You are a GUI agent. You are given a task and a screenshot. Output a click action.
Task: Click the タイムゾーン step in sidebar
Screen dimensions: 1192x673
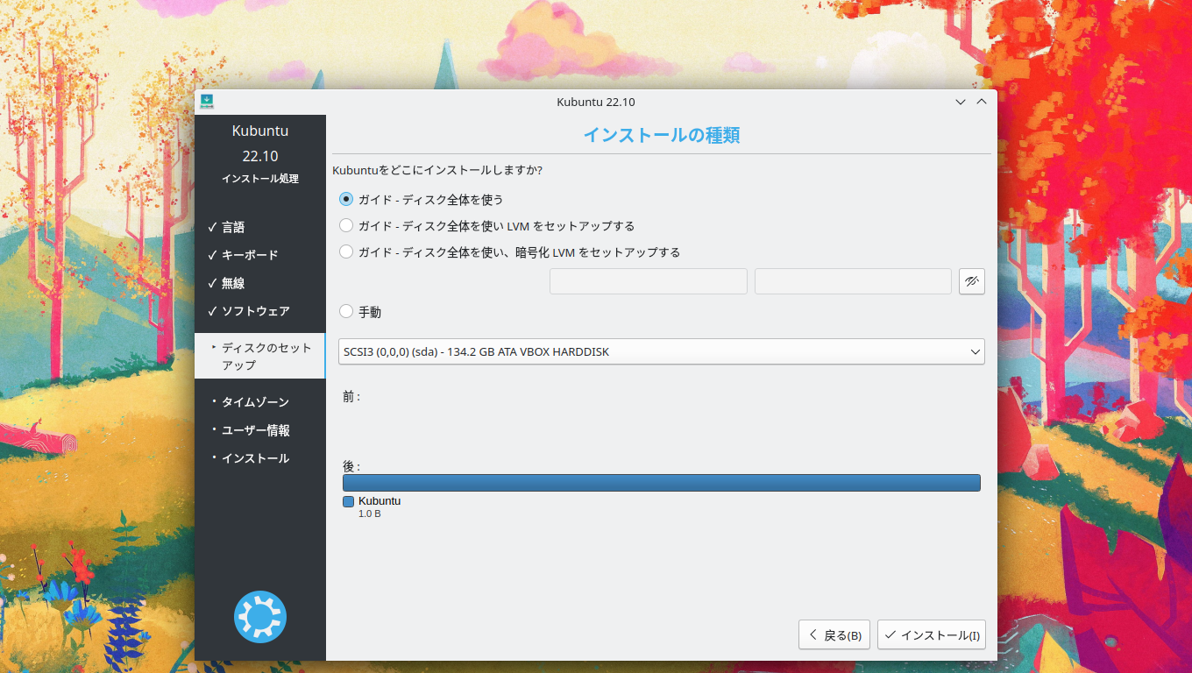(255, 402)
